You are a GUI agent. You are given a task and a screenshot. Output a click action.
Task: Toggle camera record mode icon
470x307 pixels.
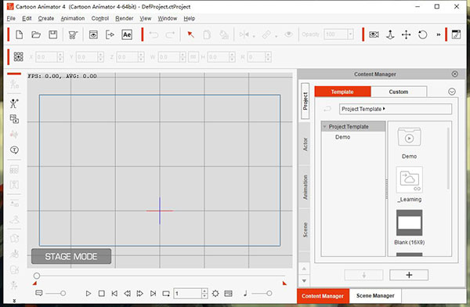click(x=374, y=34)
